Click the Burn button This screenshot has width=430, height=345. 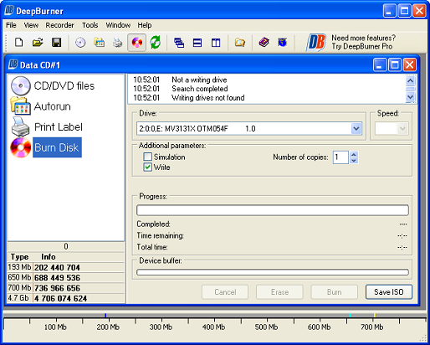click(334, 292)
